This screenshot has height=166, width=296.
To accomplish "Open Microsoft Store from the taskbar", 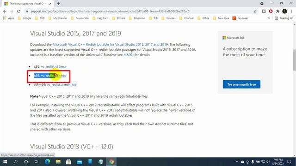I will pos(68,162).
